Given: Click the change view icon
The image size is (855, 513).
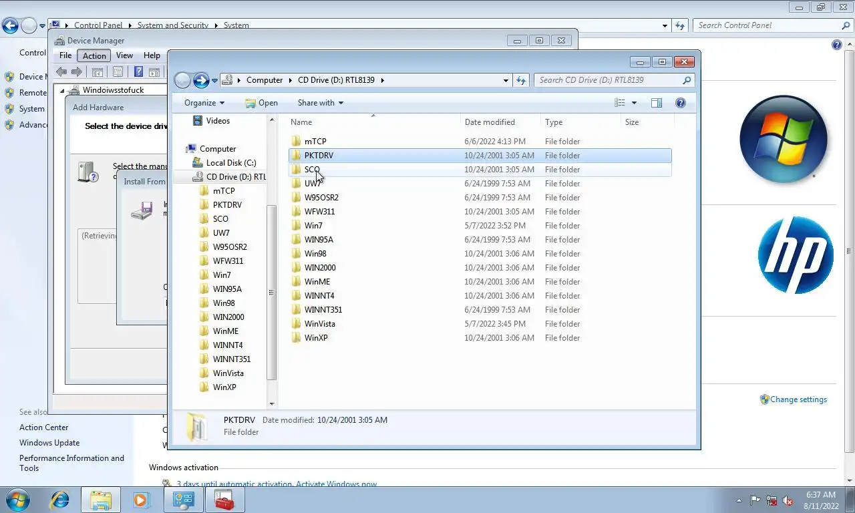Looking at the screenshot, I should [620, 103].
